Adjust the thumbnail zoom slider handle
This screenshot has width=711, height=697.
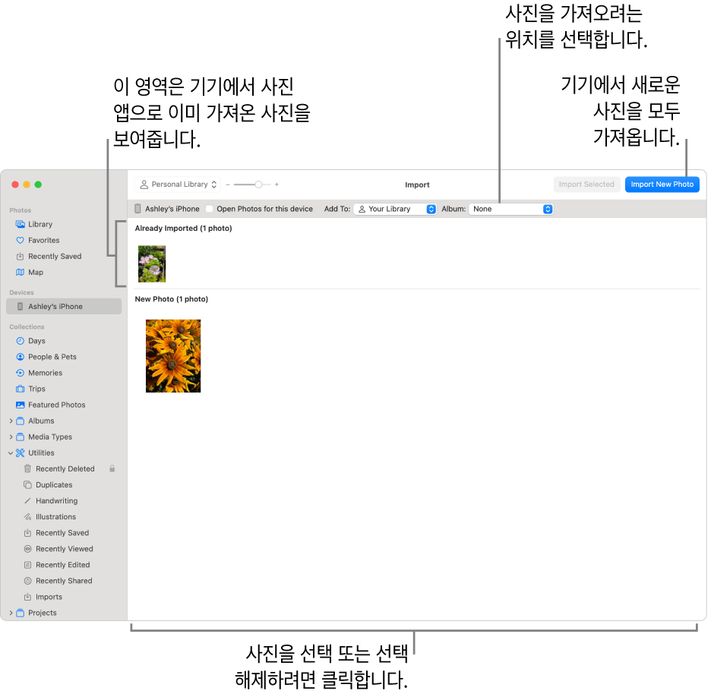point(258,185)
